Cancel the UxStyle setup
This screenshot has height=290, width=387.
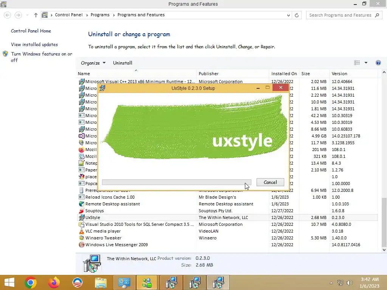[x=270, y=182]
